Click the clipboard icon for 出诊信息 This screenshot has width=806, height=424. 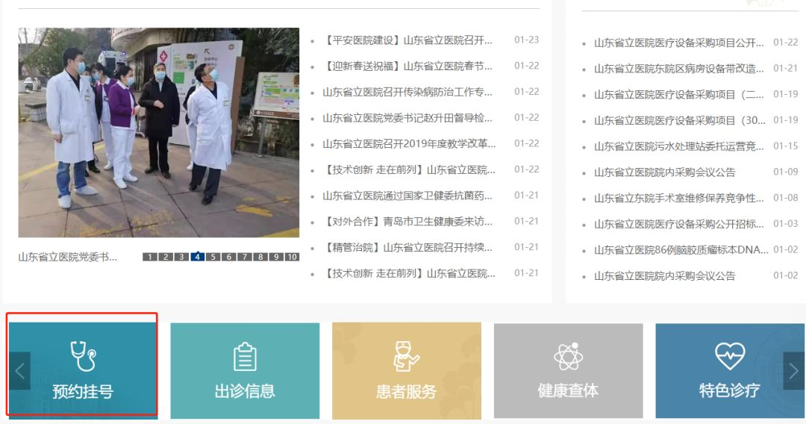click(x=245, y=357)
